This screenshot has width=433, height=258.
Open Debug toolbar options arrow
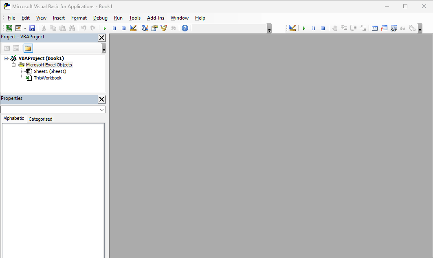click(x=420, y=29)
